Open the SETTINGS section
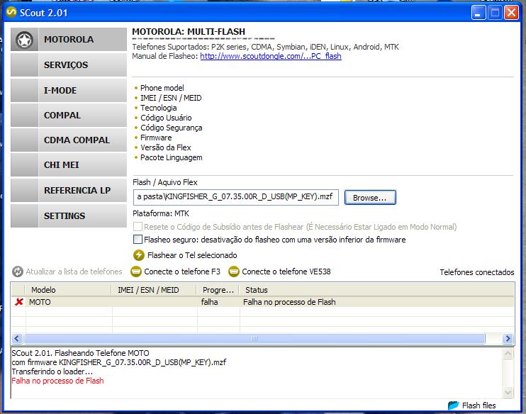The width and height of the screenshot is (526, 414). coord(69,216)
